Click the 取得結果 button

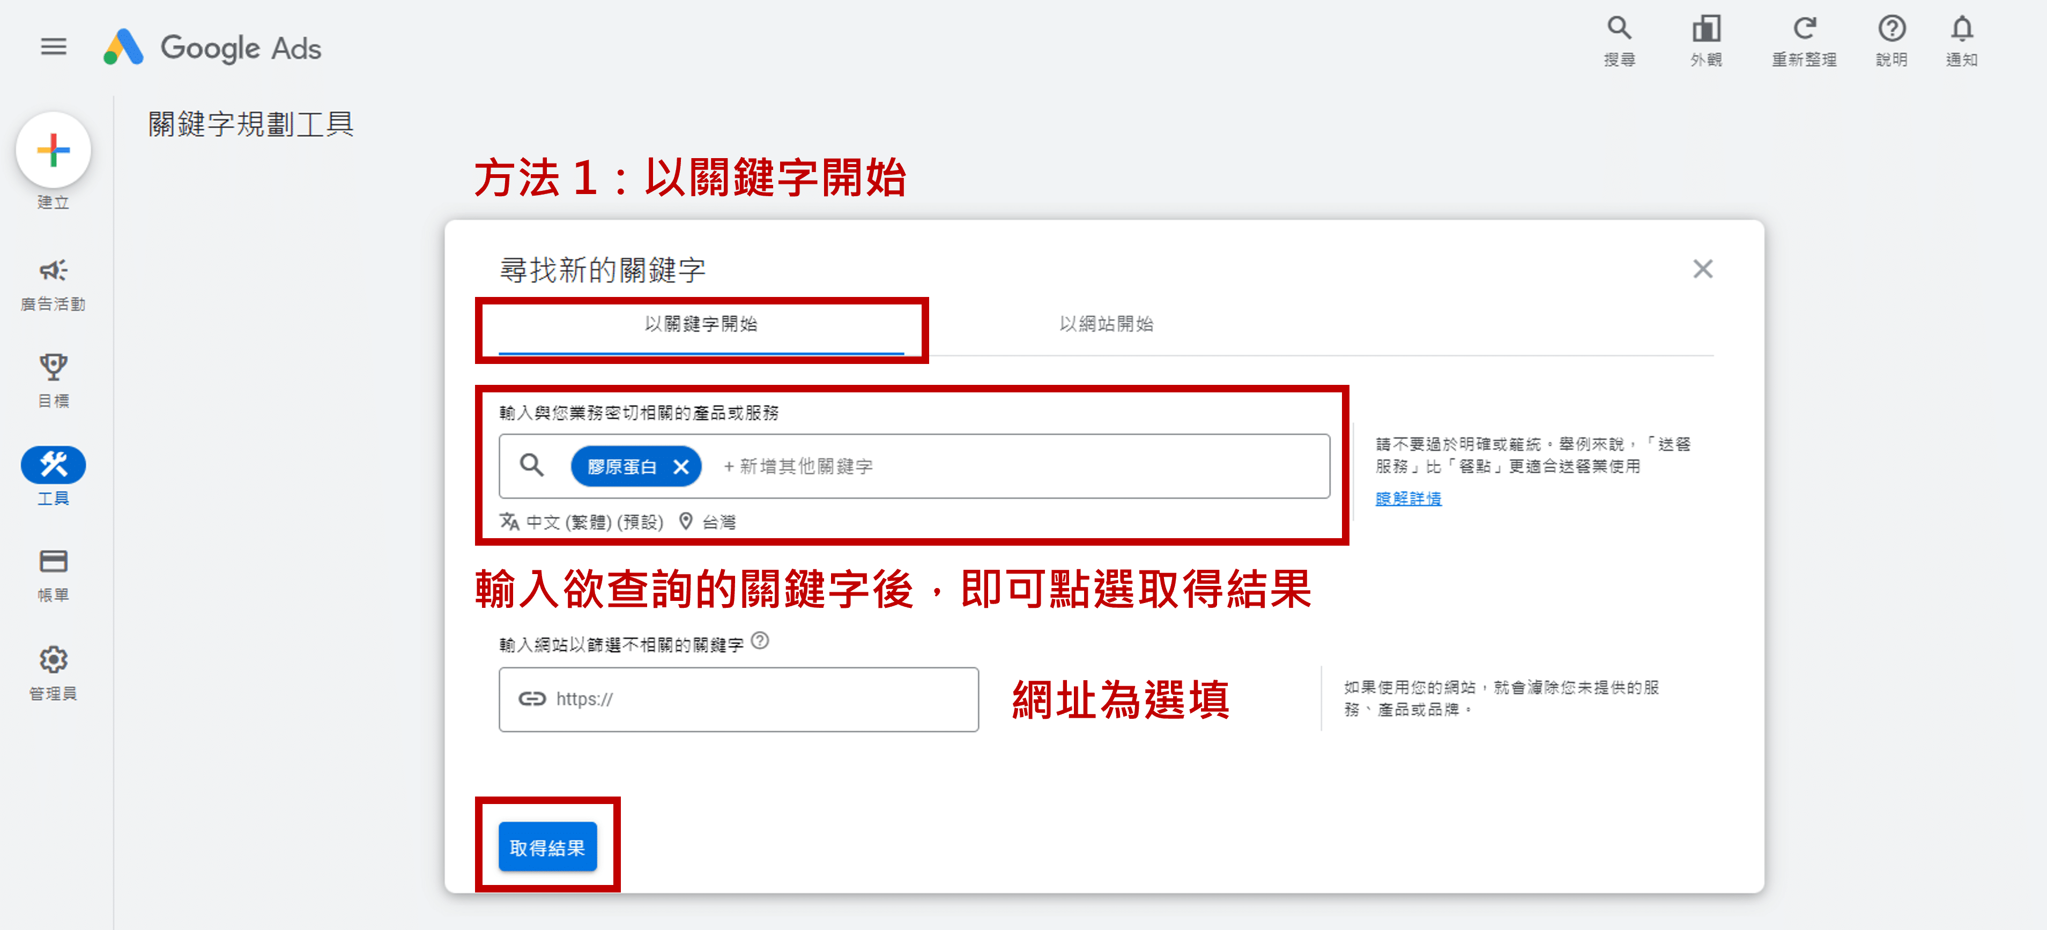click(x=547, y=847)
